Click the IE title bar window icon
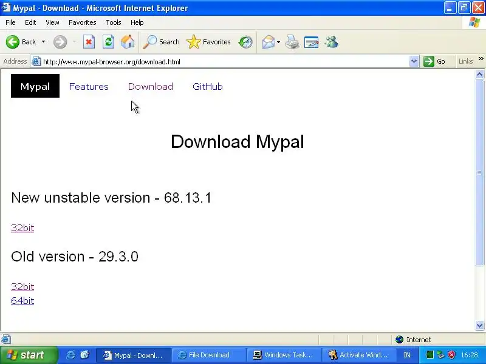This screenshot has width=486, height=364. [6, 7]
